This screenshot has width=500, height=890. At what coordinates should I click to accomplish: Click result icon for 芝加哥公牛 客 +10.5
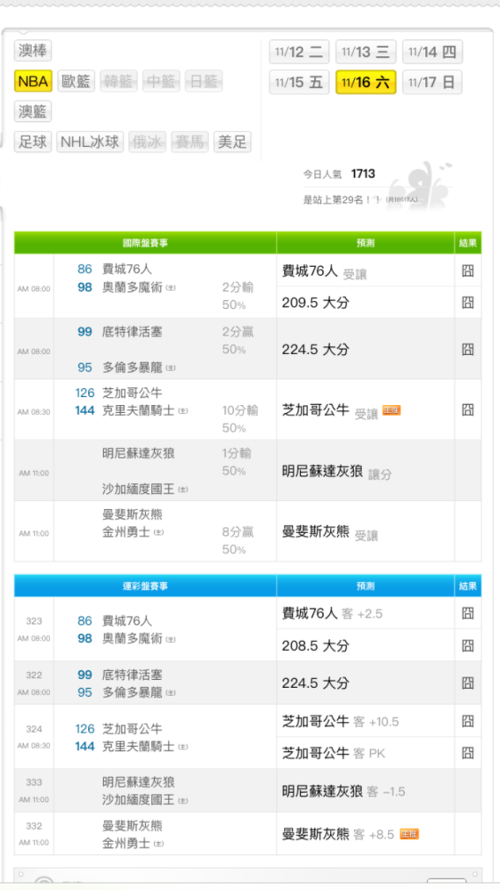pyautogui.click(x=468, y=721)
